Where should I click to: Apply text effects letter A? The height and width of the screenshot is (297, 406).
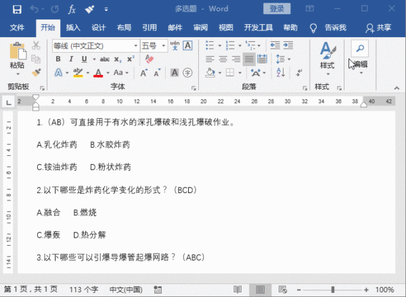tap(58, 73)
